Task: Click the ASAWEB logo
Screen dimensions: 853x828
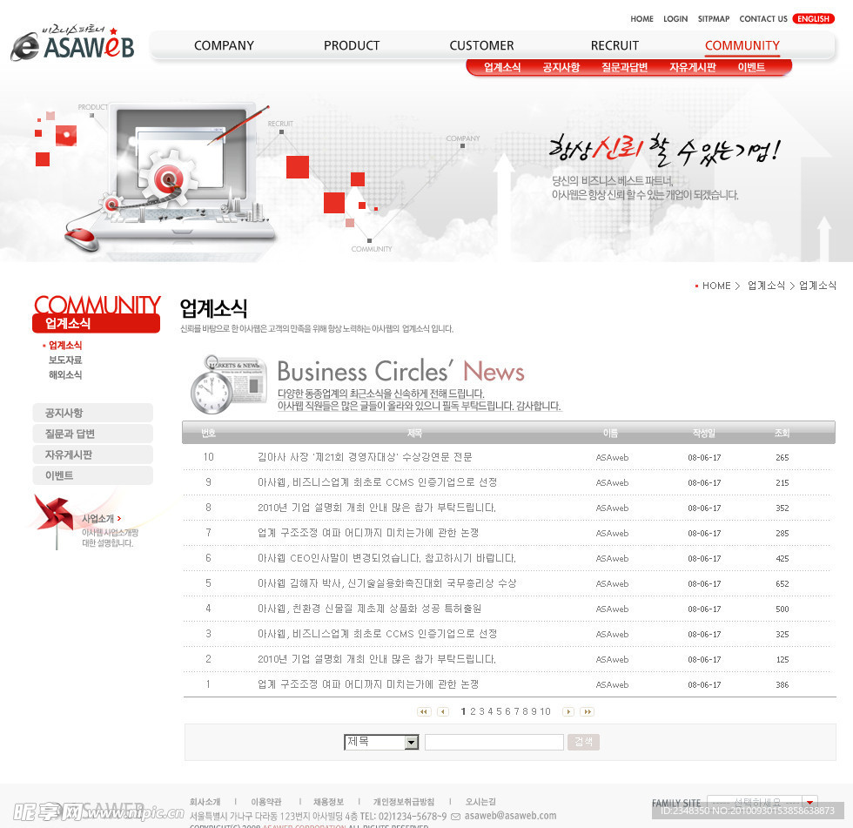Action: click(72, 45)
